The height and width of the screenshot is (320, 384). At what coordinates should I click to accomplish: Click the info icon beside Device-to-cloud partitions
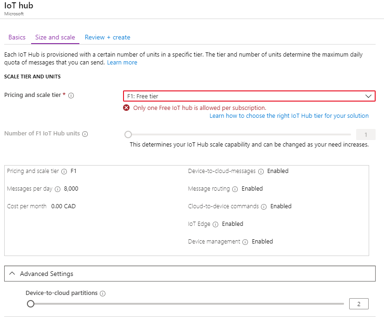tap(103, 293)
